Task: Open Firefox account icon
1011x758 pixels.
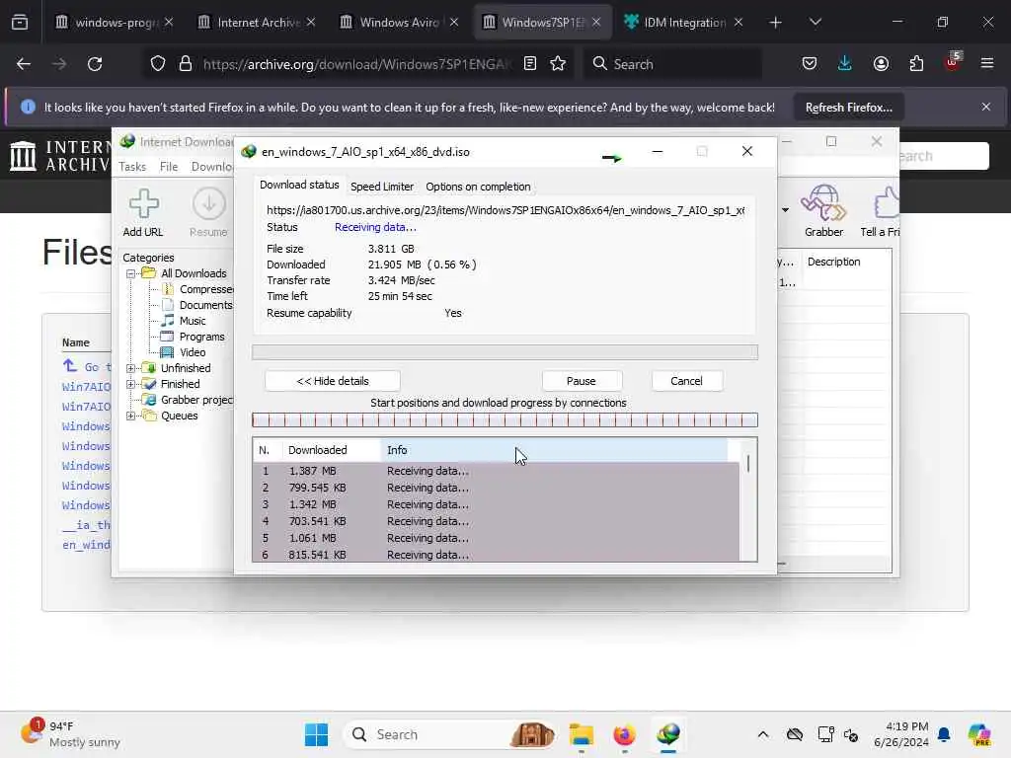Action: pos(881,63)
